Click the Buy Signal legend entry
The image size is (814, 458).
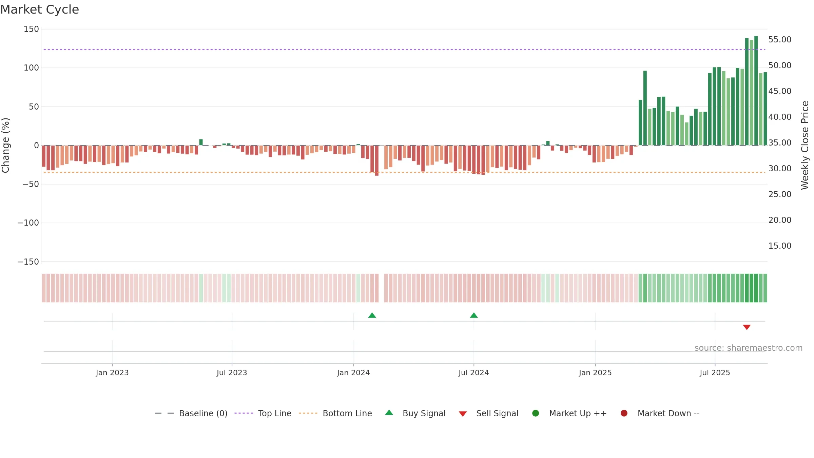pyautogui.click(x=415, y=413)
